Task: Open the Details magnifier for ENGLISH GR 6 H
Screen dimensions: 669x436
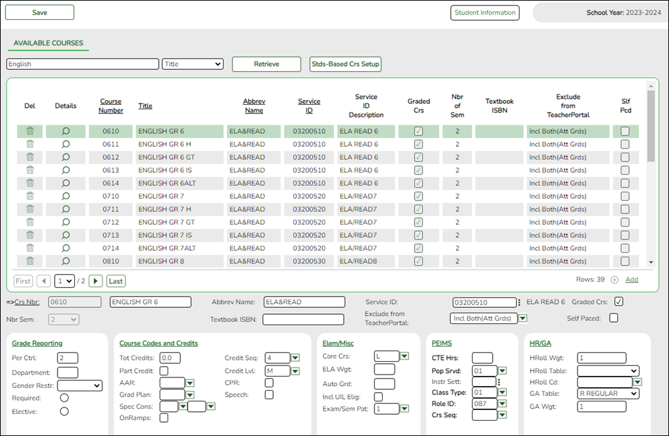Action: point(65,144)
